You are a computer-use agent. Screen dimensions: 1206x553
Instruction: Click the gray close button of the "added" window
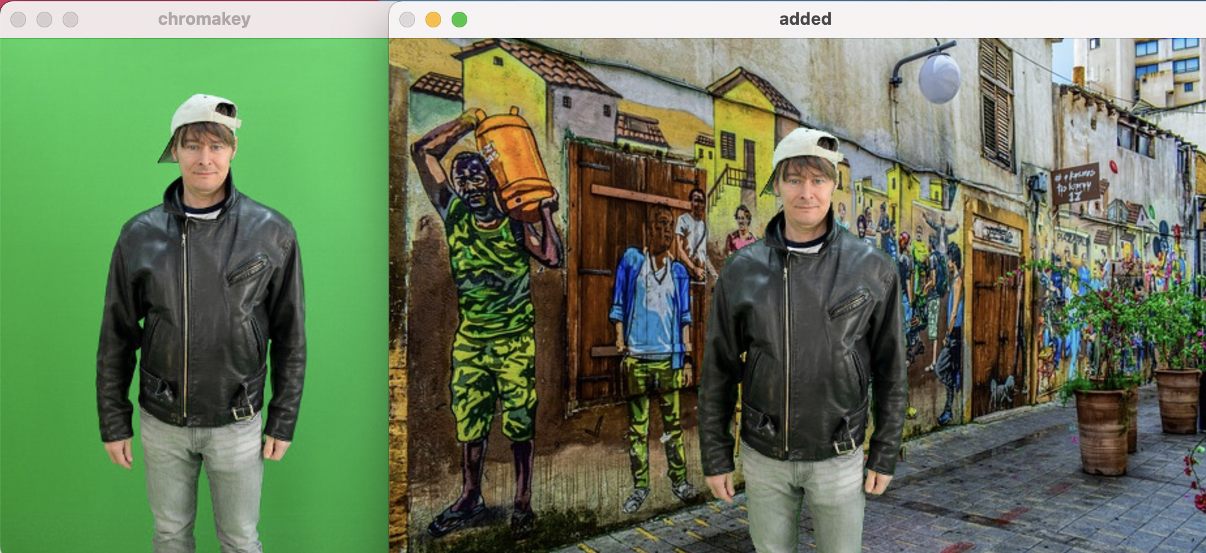click(407, 20)
